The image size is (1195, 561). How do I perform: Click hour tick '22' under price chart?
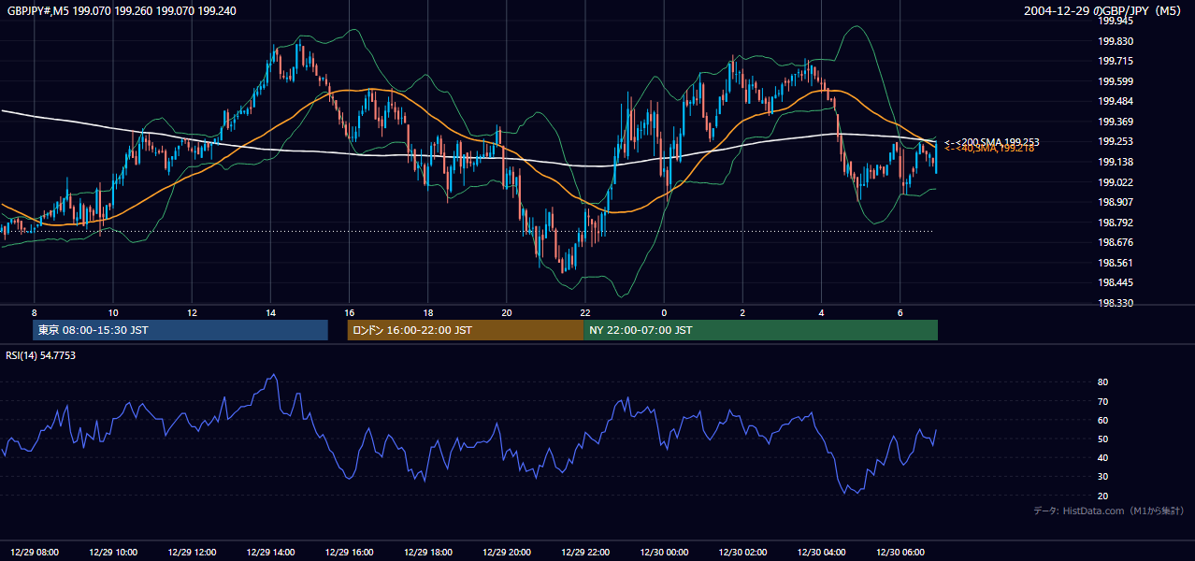click(x=584, y=312)
